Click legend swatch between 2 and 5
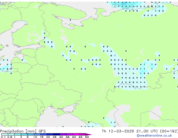The image size is (178, 138). 24,134
